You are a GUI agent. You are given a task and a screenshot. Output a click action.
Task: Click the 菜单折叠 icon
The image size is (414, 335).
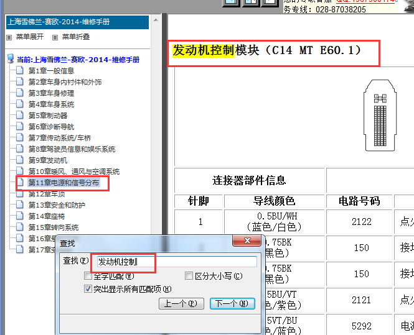(x=55, y=37)
